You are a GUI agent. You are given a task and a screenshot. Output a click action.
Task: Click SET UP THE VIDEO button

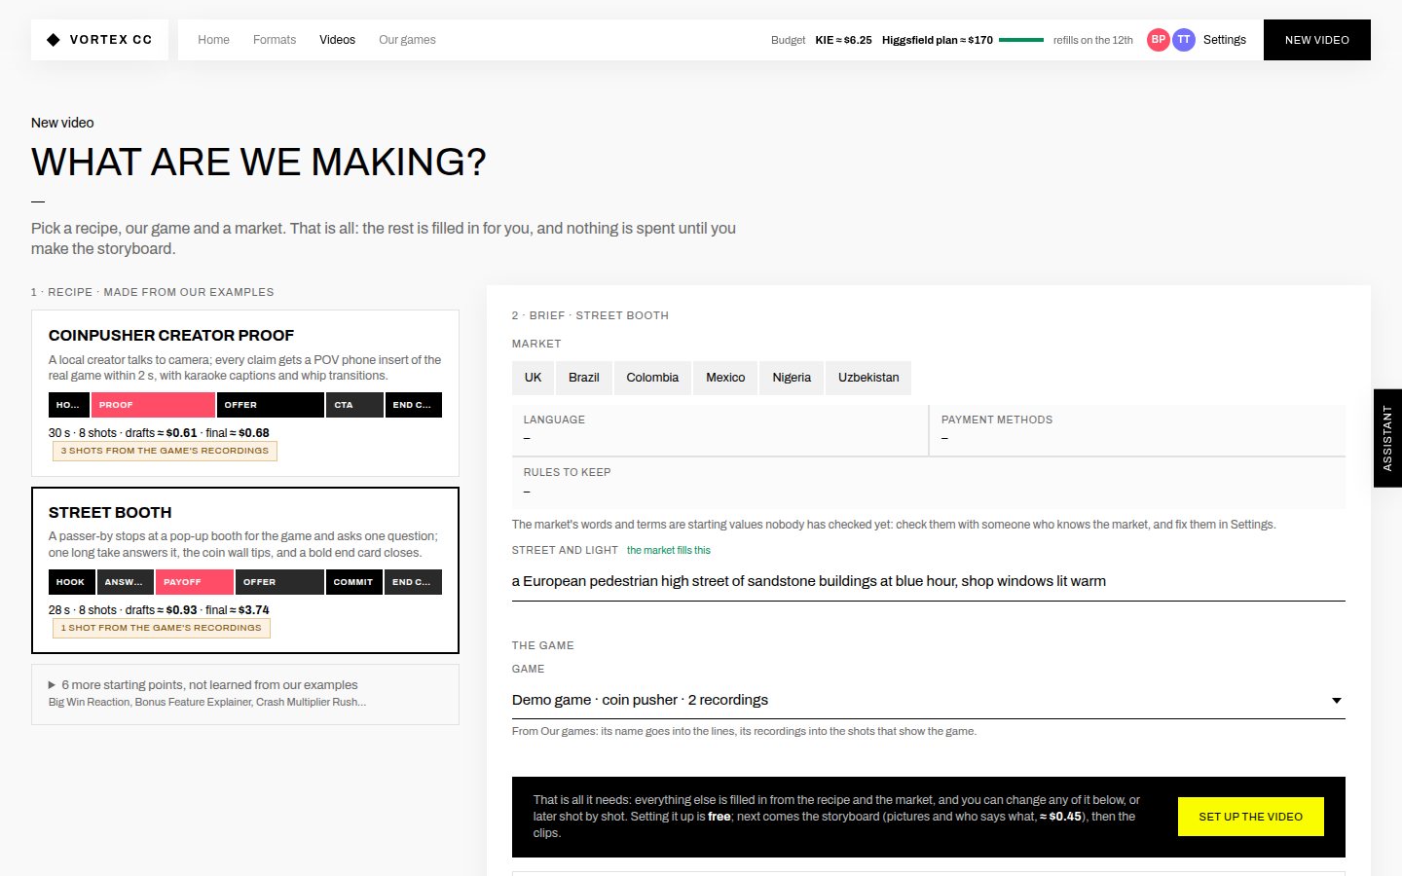tap(1250, 817)
